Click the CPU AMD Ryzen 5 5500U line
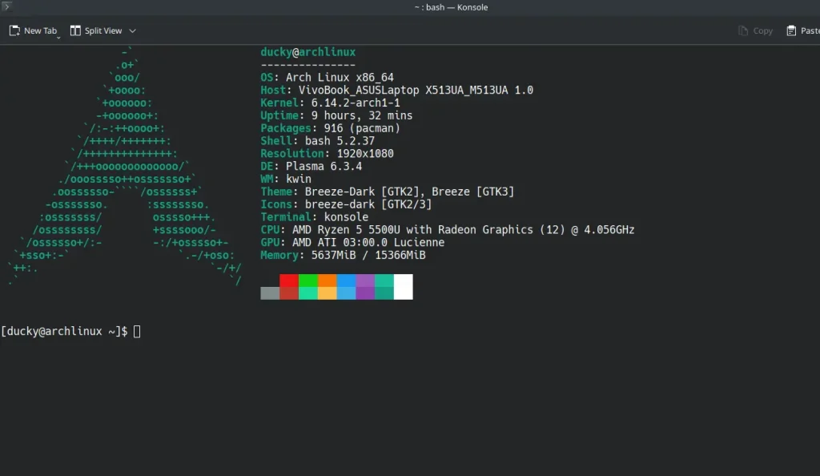 tap(448, 230)
